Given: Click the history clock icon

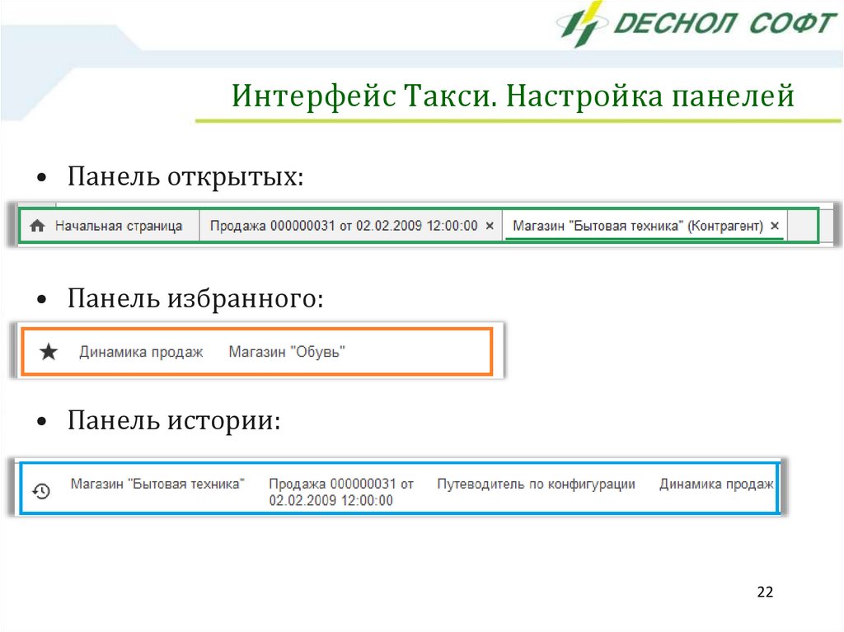Looking at the screenshot, I should tap(41, 491).
